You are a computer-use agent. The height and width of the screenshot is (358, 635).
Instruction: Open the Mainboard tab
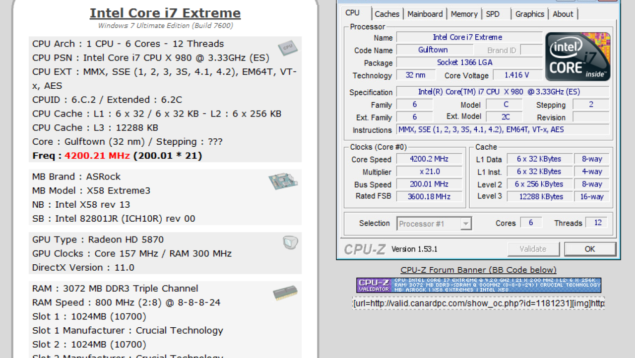tap(425, 14)
